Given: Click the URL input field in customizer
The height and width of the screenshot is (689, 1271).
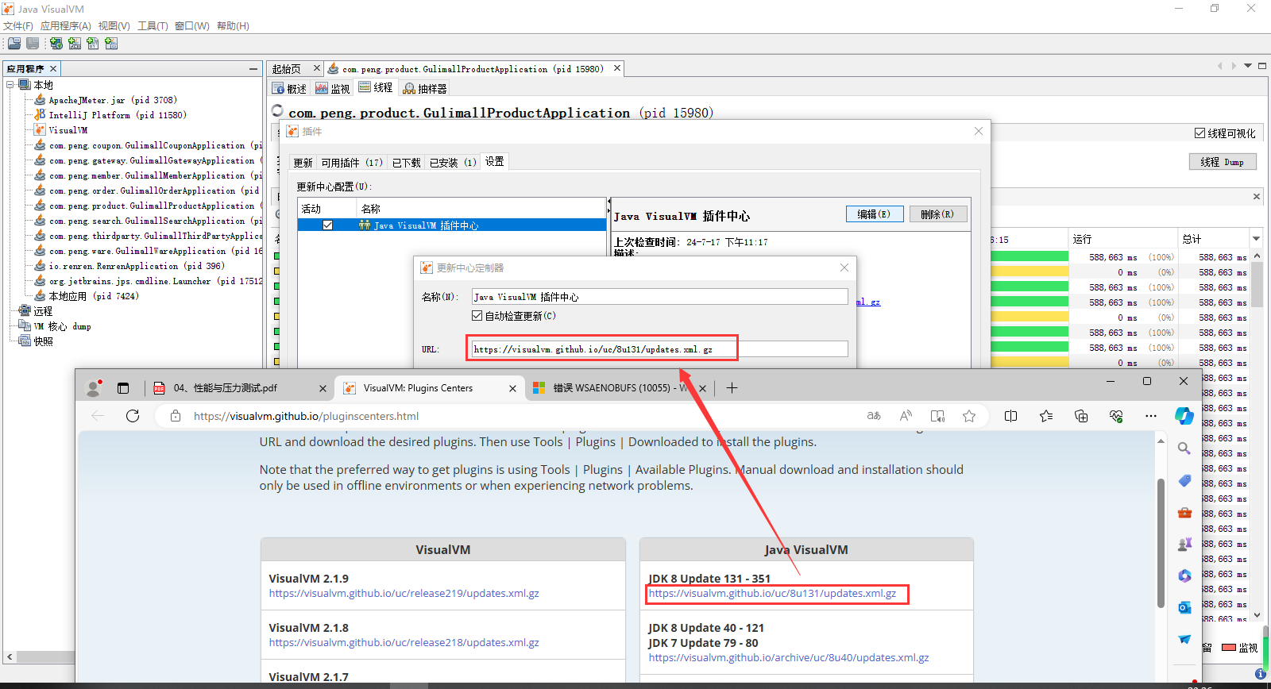Looking at the screenshot, I should coord(659,349).
